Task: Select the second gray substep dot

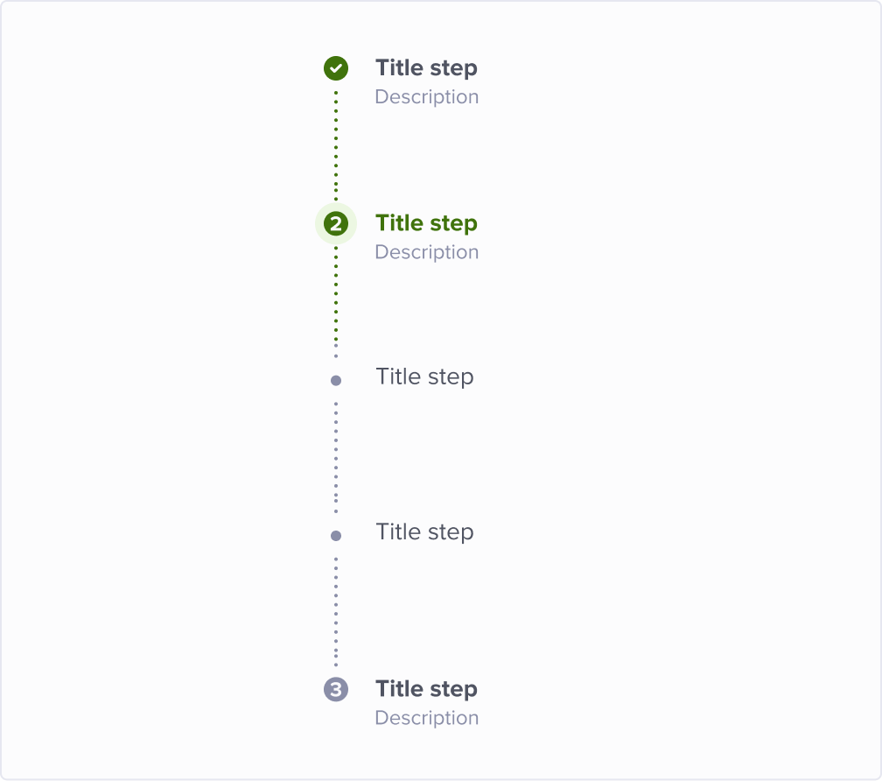Action: click(x=336, y=536)
